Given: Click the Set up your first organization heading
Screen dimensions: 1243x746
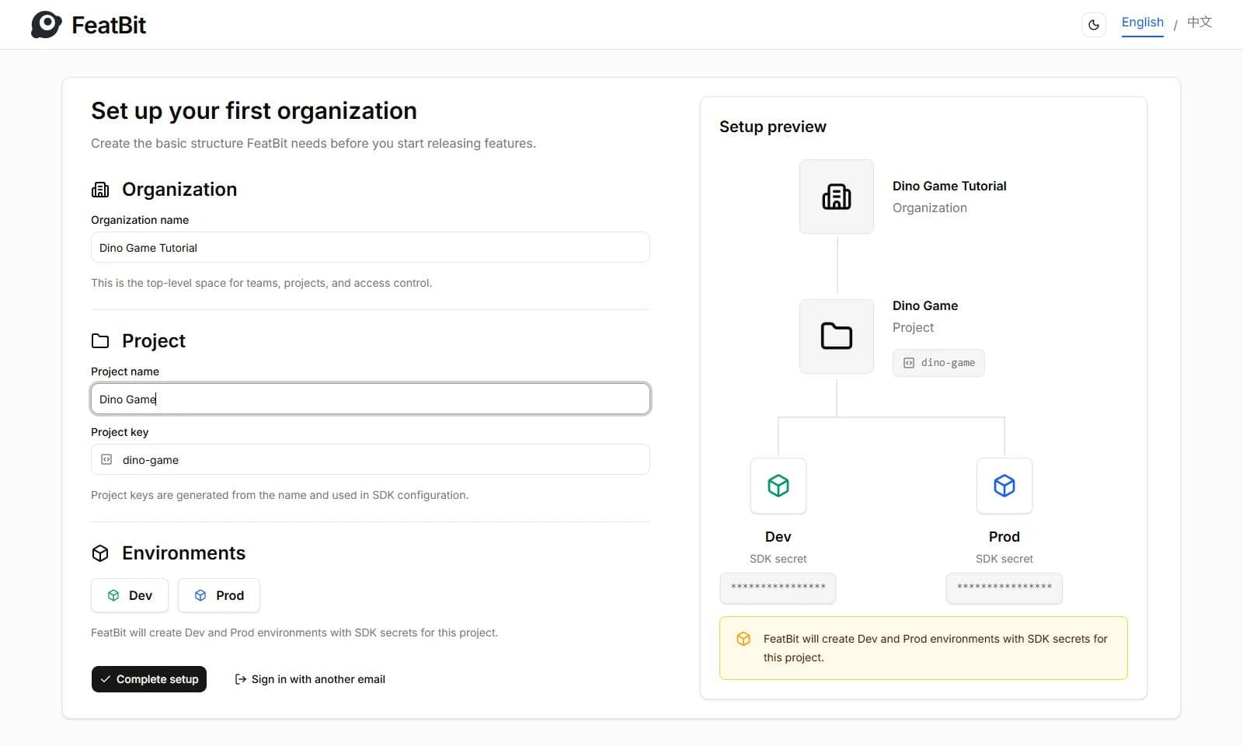Looking at the screenshot, I should [x=254, y=111].
